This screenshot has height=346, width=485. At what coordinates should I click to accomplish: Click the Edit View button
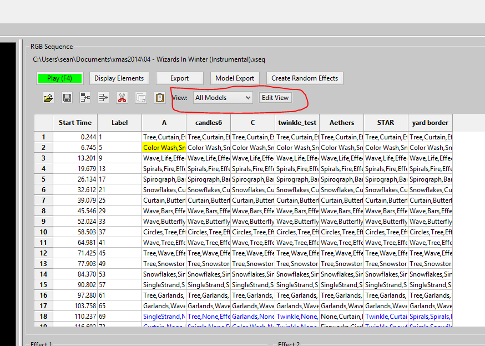pyautogui.click(x=275, y=98)
